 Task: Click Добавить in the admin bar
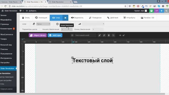tap(31, 11)
